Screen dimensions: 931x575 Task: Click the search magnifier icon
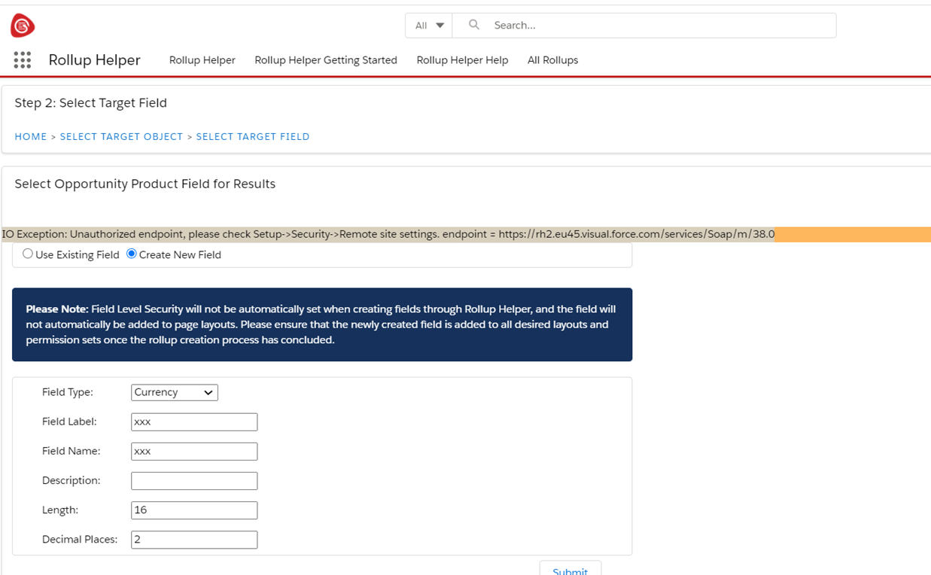tap(473, 25)
